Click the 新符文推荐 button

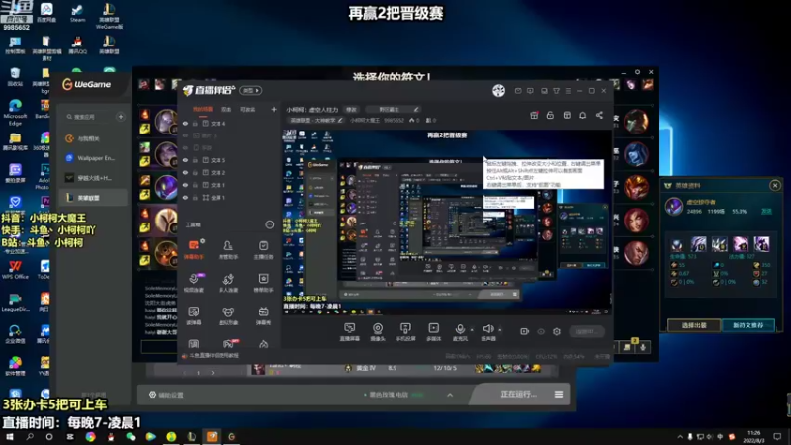coord(748,325)
